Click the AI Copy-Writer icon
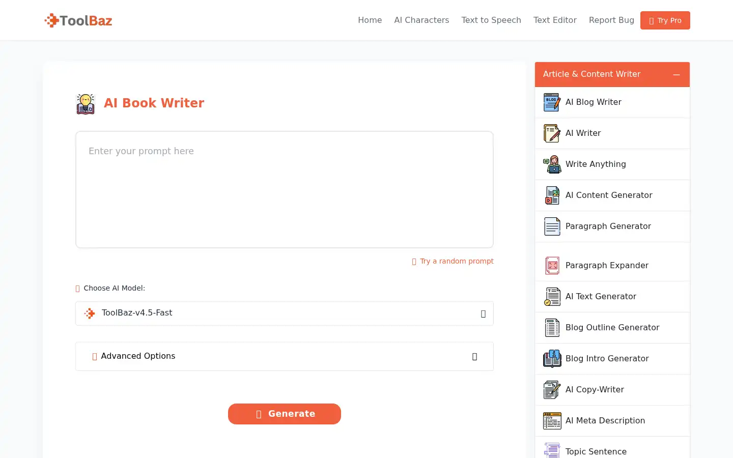Screen dimensions: 733x458 pos(552,390)
